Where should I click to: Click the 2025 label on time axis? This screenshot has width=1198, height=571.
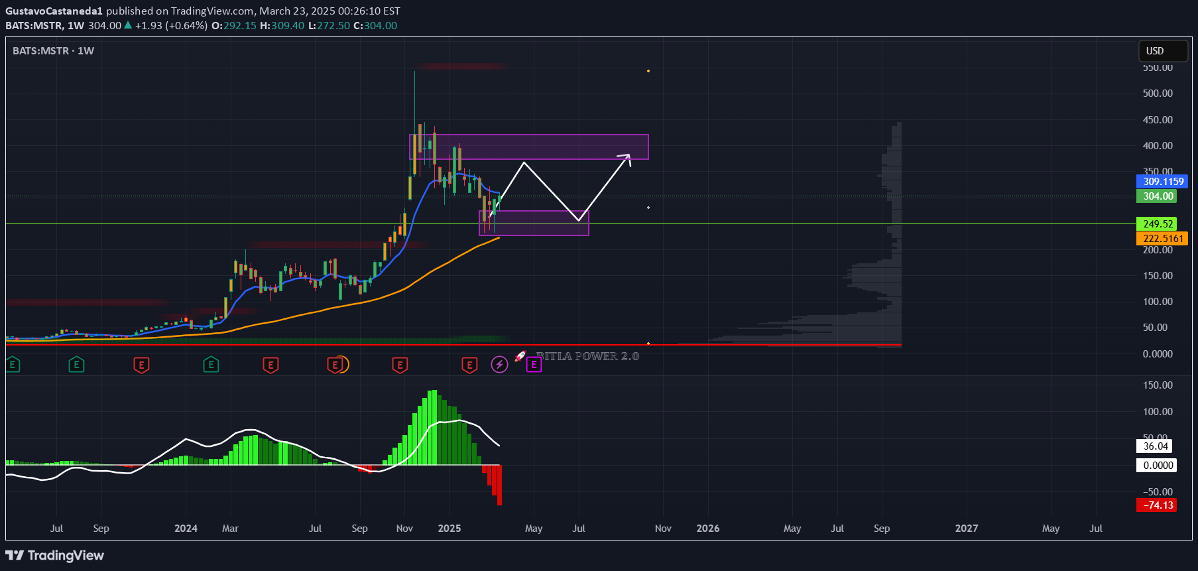[x=449, y=528]
